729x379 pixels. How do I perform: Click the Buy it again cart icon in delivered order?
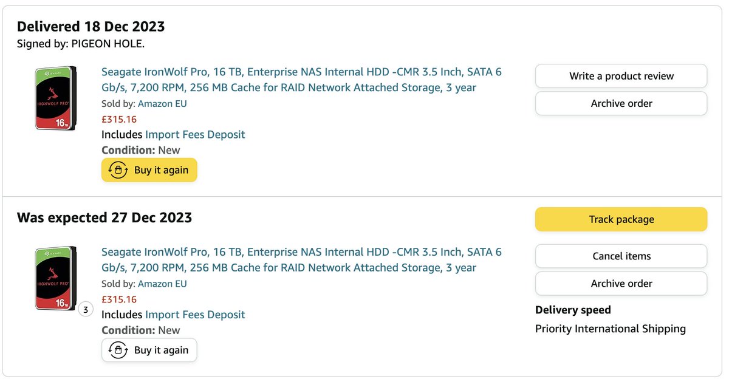tap(118, 170)
